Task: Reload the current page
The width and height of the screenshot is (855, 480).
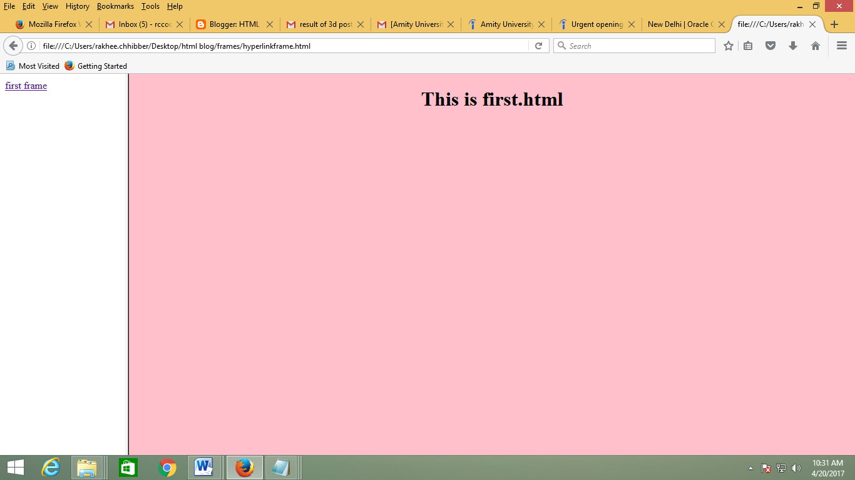Action: tap(538, 45)
